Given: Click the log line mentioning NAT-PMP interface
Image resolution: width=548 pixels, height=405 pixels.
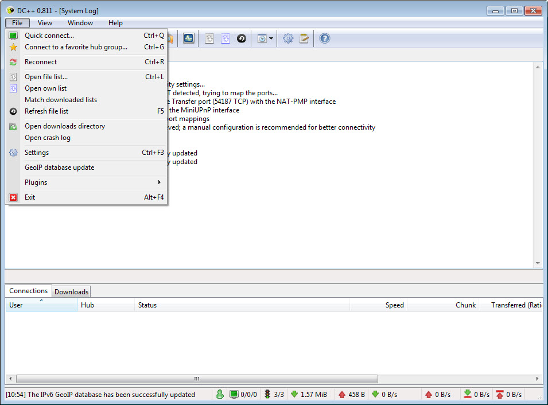Looking at the screenshot, I should pos(252,102).
